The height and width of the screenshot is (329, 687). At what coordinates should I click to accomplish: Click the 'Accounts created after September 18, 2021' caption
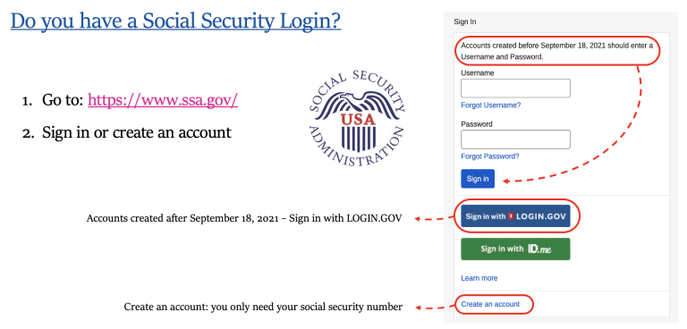[x=244, y=218]
